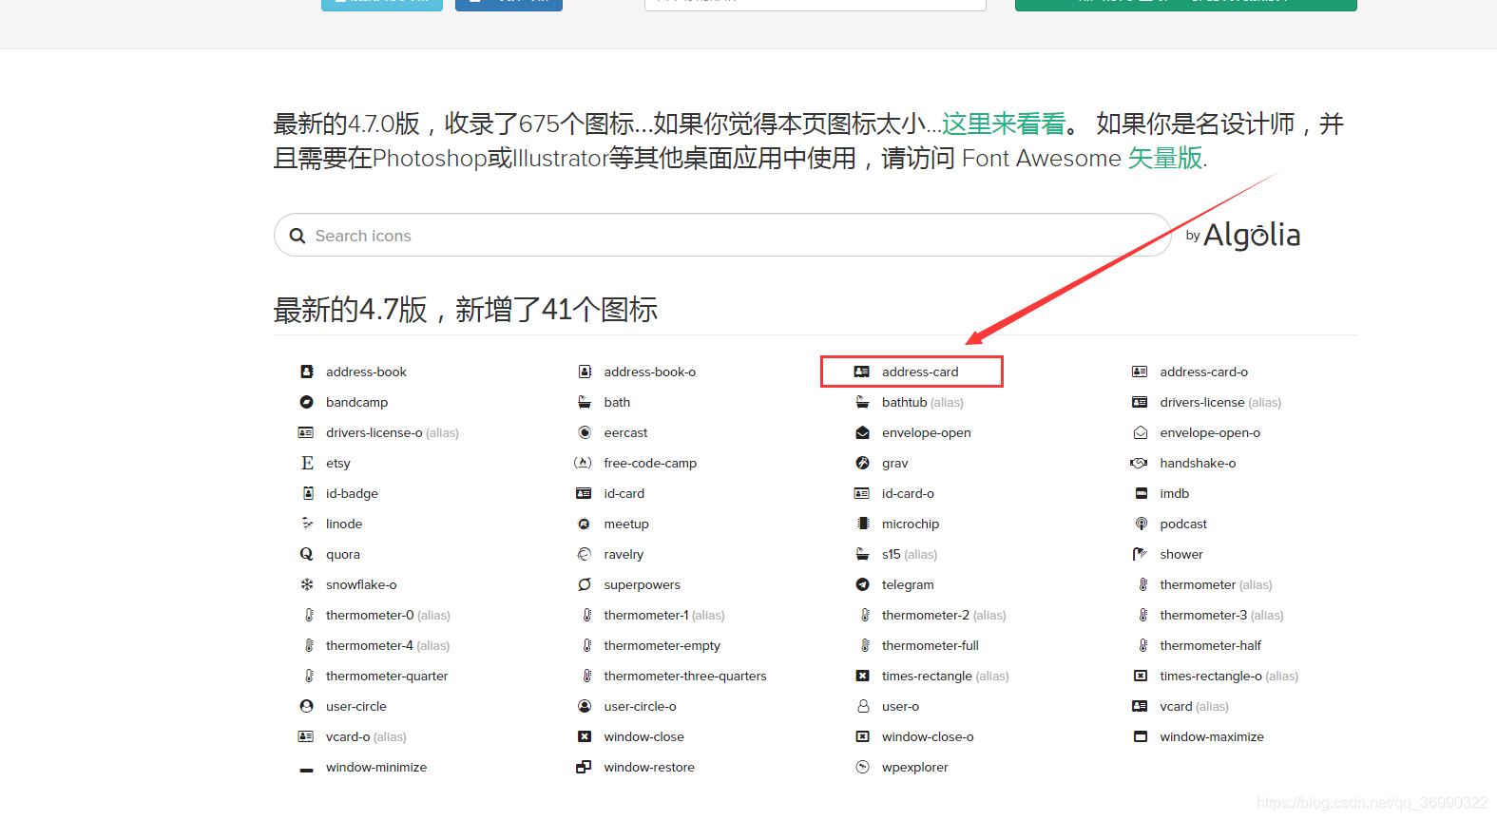
Task: Click the magnifier icon in search box
Action: click(297, 236)
